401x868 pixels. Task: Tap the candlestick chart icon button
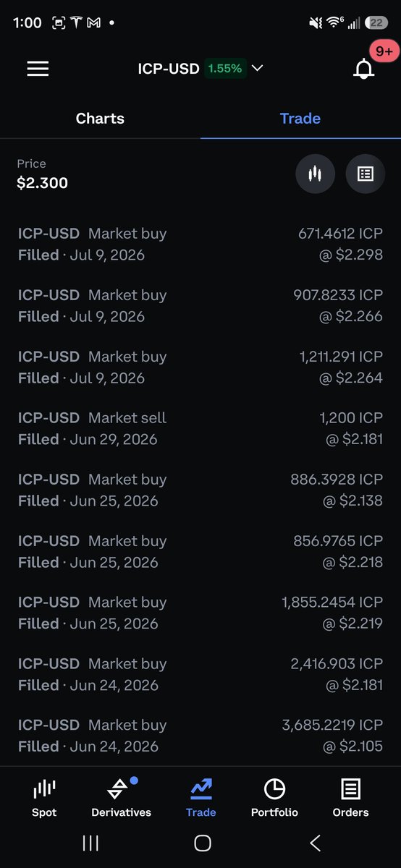pos(315,174)
